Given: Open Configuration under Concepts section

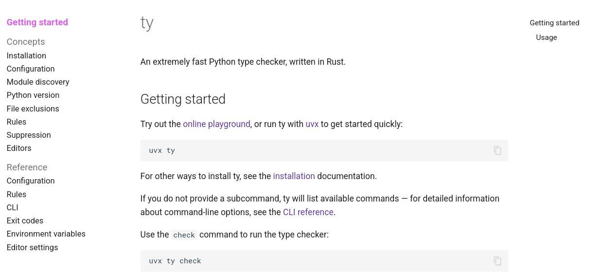Looking at the screenshot, I should [x=31, y=69].
